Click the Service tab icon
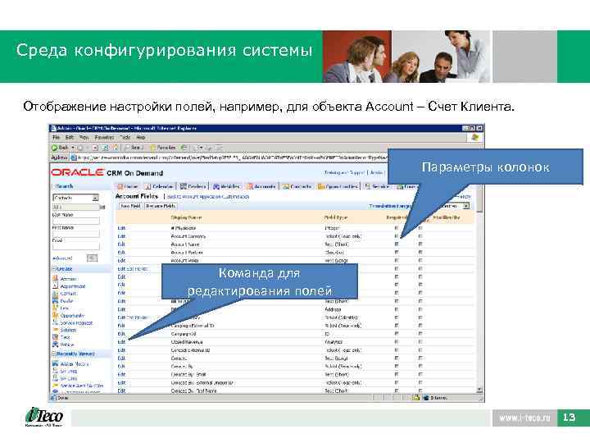The height and width of the screenshot is (443, 590). [368, 186]
